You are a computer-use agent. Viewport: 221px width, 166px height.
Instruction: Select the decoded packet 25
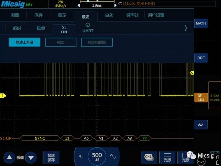pos(68,138)
